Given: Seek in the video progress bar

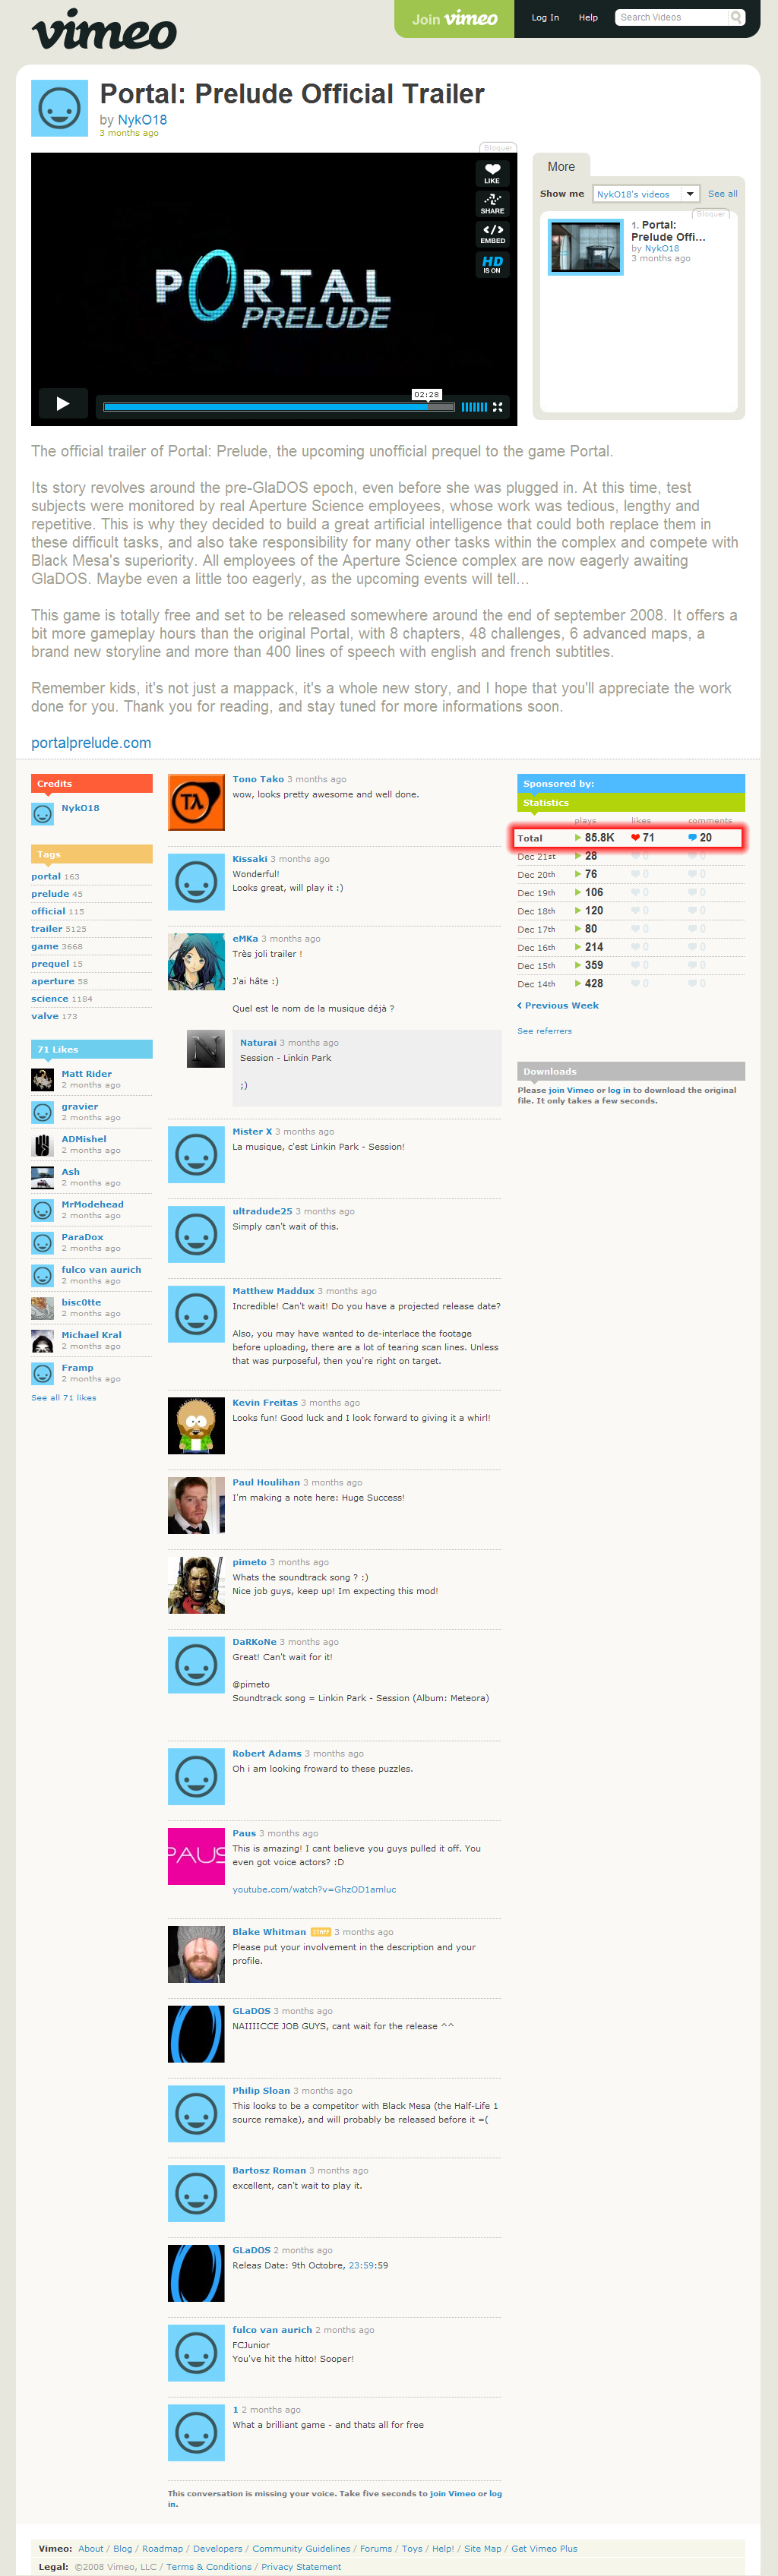Looking at the screenshot, I should point(279,407).
